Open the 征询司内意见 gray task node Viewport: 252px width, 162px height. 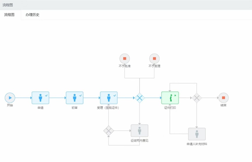point(140,131)
